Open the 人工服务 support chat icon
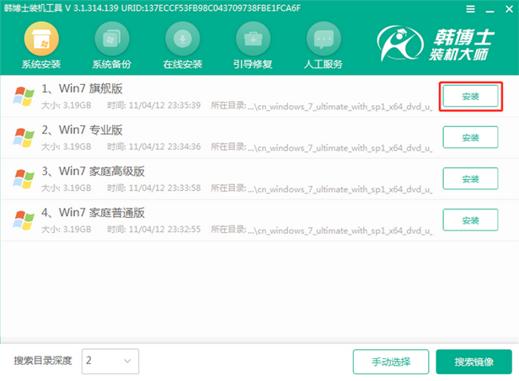Screen dimensions: 519x381 [x=322, y=40]
